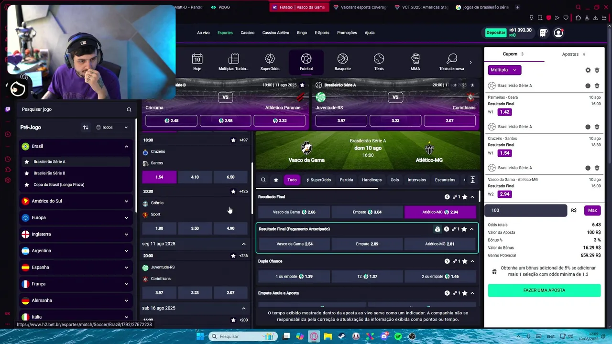The width and height of the screenshot is (612, 344).
Task: Toggle Atlético-MG 2.94 Resultado Final odd
Action: [440, 212]
